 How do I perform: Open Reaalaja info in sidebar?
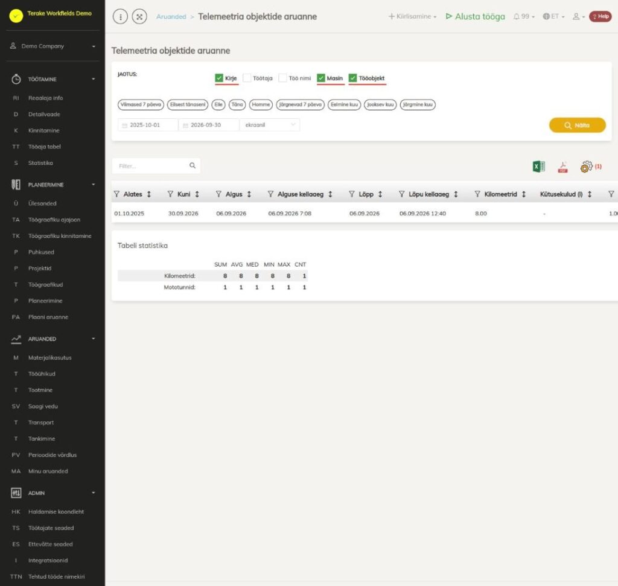pos(45,98)
